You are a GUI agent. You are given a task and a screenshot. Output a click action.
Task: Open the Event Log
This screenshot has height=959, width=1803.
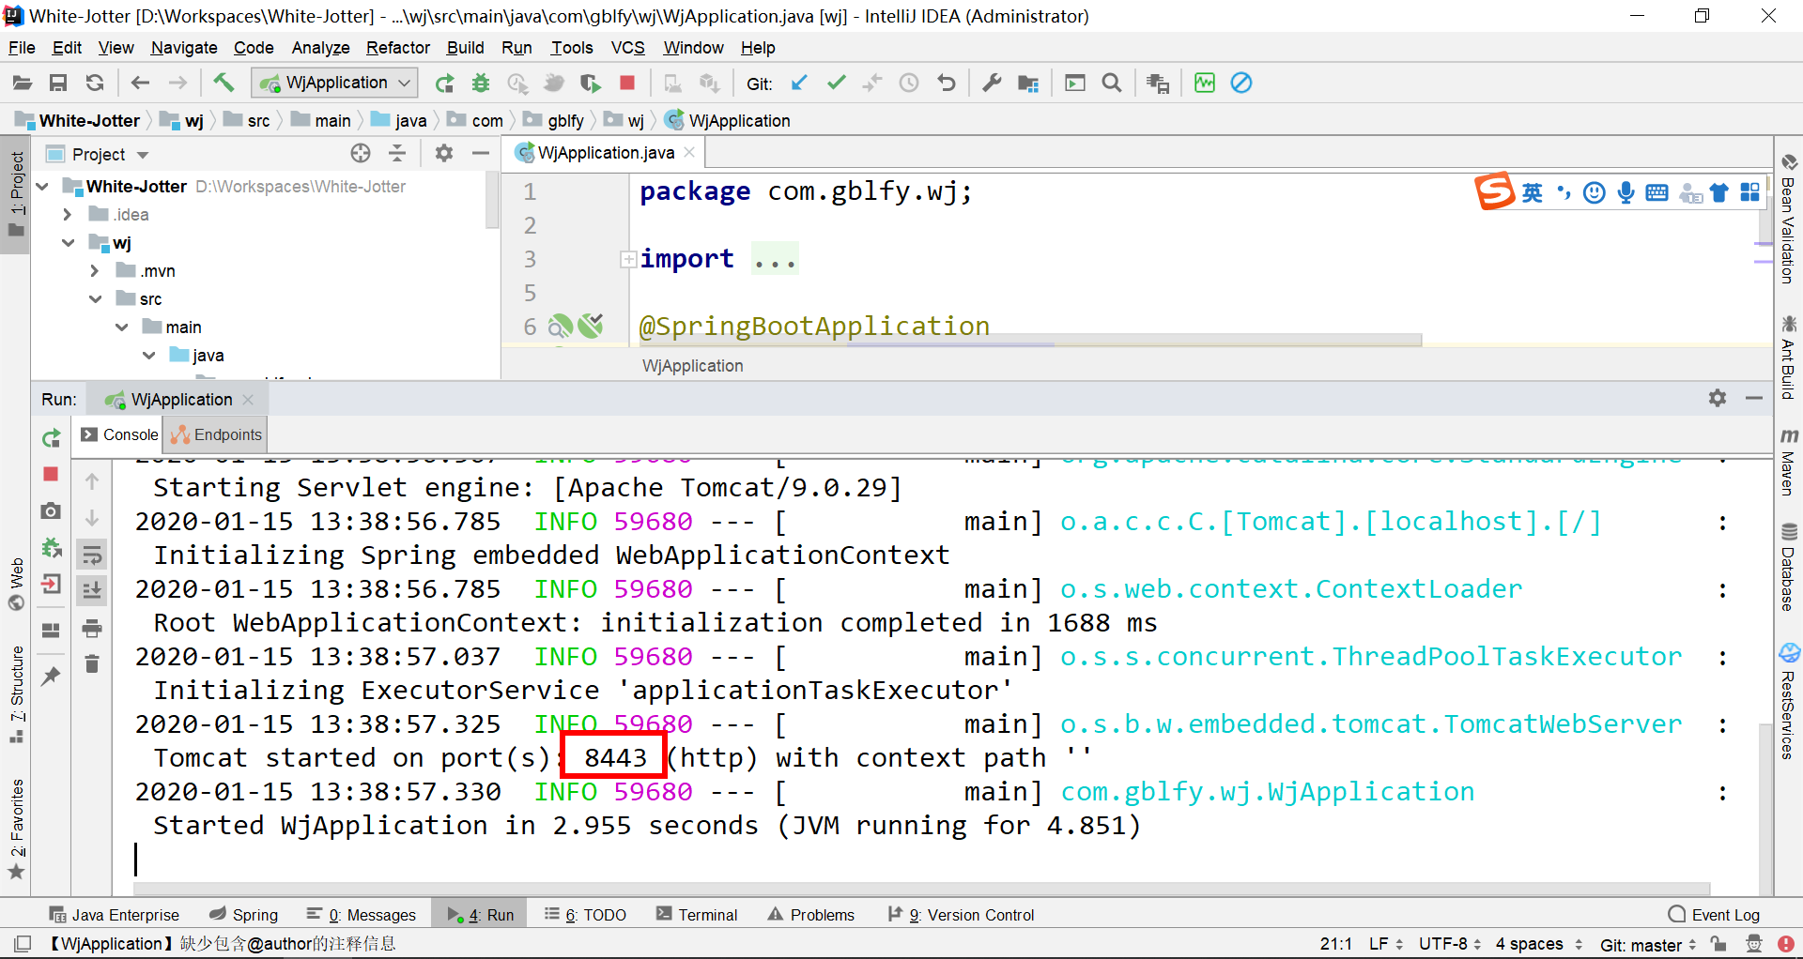tap(1714, 915)
